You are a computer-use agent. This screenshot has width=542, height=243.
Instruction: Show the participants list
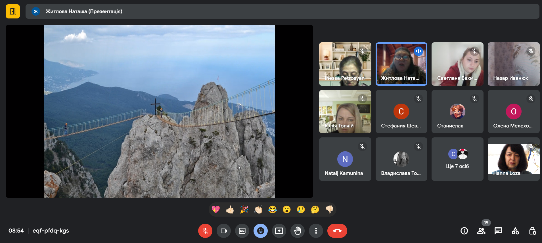click(x=481, y=231)
